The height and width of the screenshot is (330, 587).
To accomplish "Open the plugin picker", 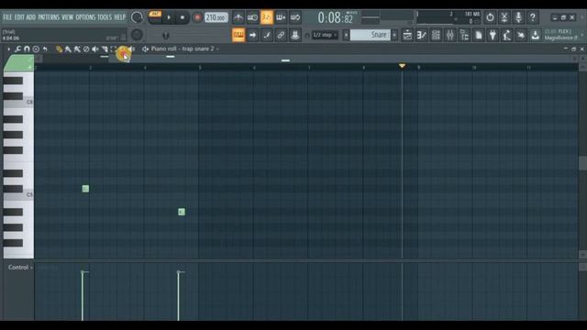I will click(x=493, y=35).
